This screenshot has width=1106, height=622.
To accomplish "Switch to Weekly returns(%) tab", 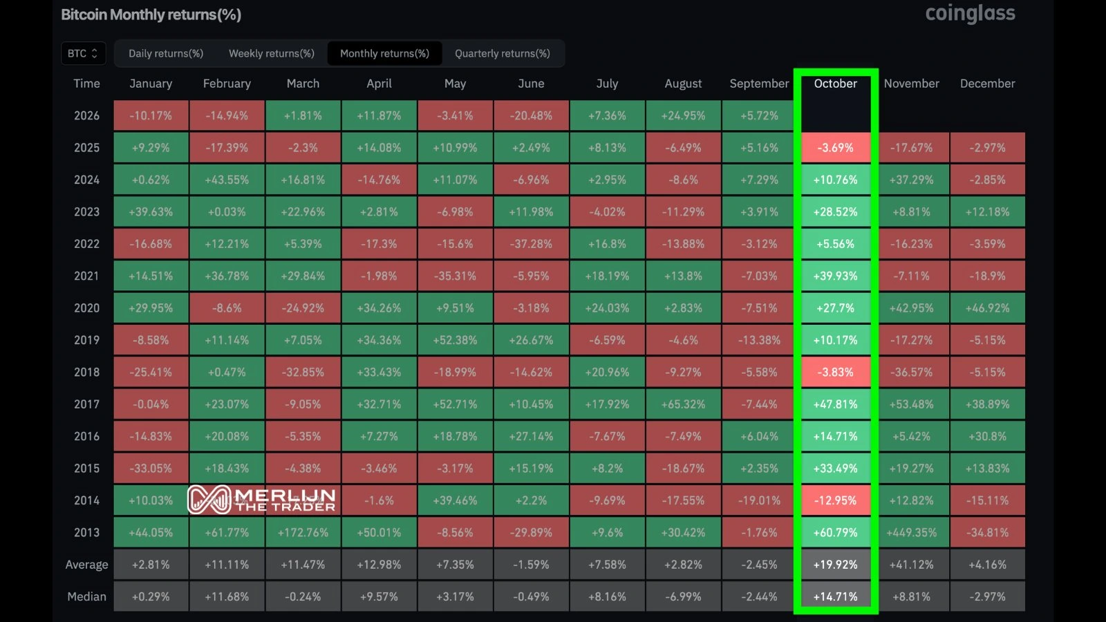I will [x=272, y=53].
